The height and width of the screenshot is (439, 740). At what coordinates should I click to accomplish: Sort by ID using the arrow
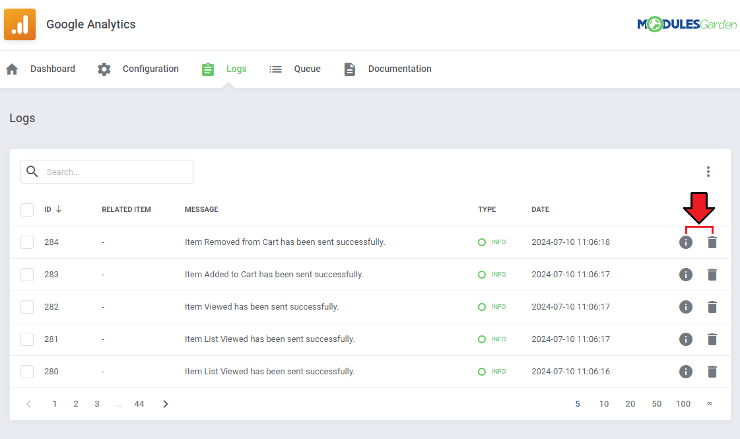pos(59,209)
